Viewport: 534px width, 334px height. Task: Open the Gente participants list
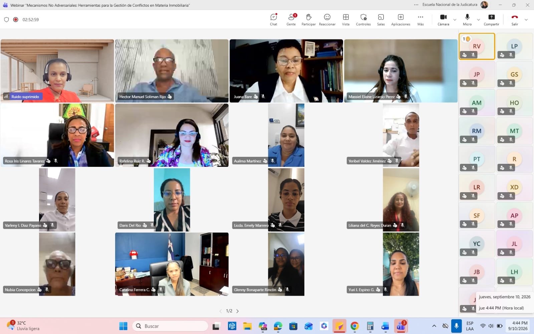tap(291, 20)
